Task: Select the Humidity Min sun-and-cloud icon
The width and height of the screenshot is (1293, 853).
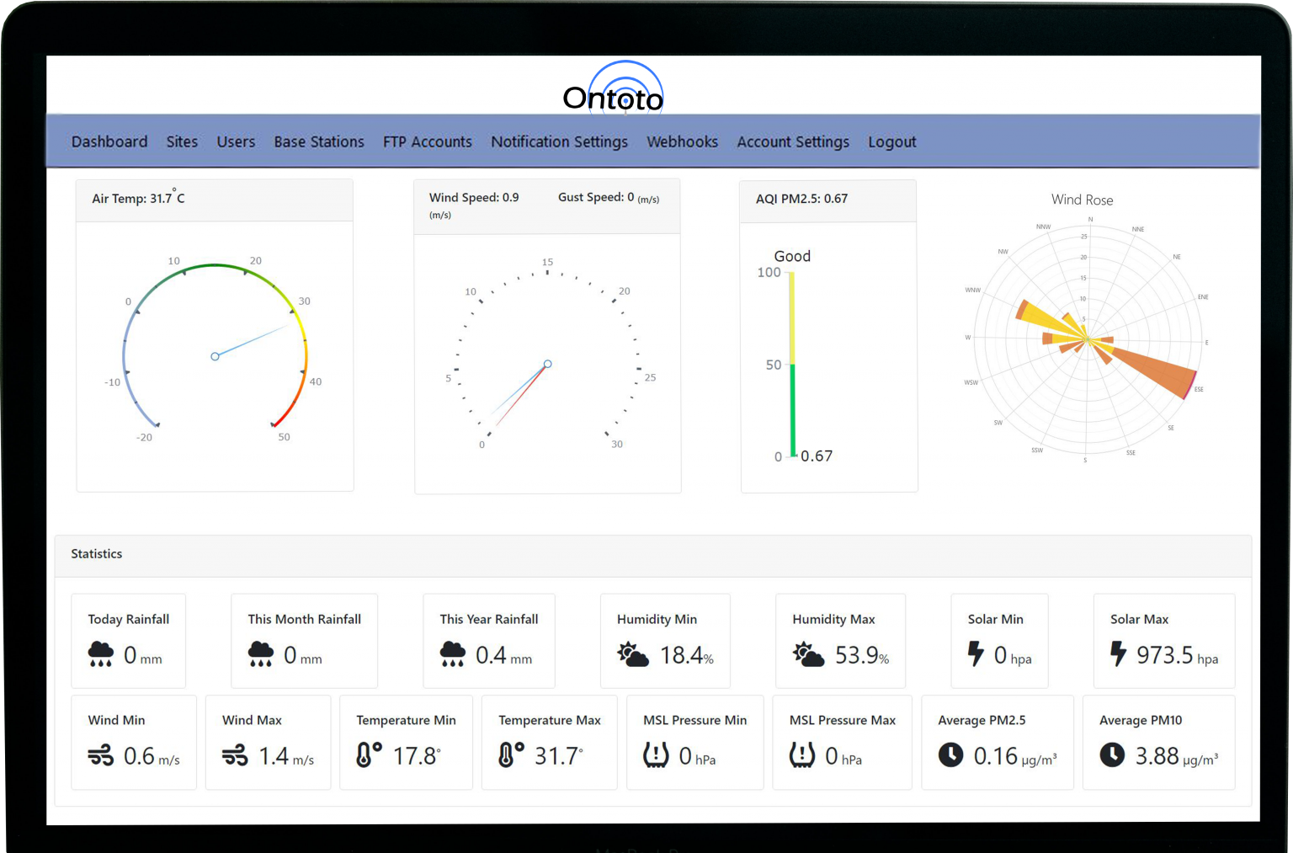Action: pyautogui.click(x=632, y=653)
